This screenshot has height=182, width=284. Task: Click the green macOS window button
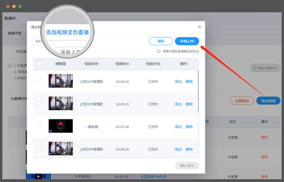(20, 7)
